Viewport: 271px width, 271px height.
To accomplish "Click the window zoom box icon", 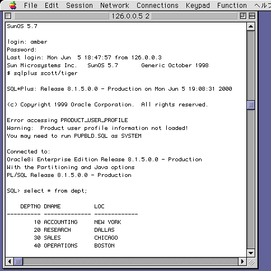I will pos(243,16).
